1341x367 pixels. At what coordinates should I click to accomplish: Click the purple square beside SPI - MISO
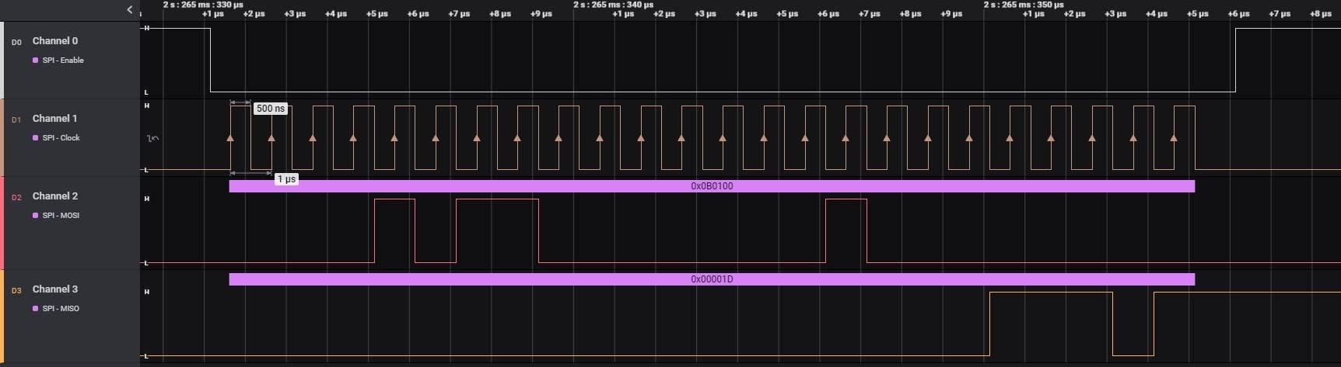point(36,309)
